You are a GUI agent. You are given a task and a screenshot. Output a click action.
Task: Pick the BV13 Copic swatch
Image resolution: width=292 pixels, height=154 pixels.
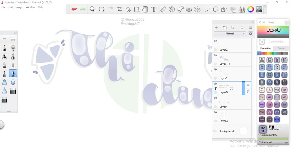262,75
